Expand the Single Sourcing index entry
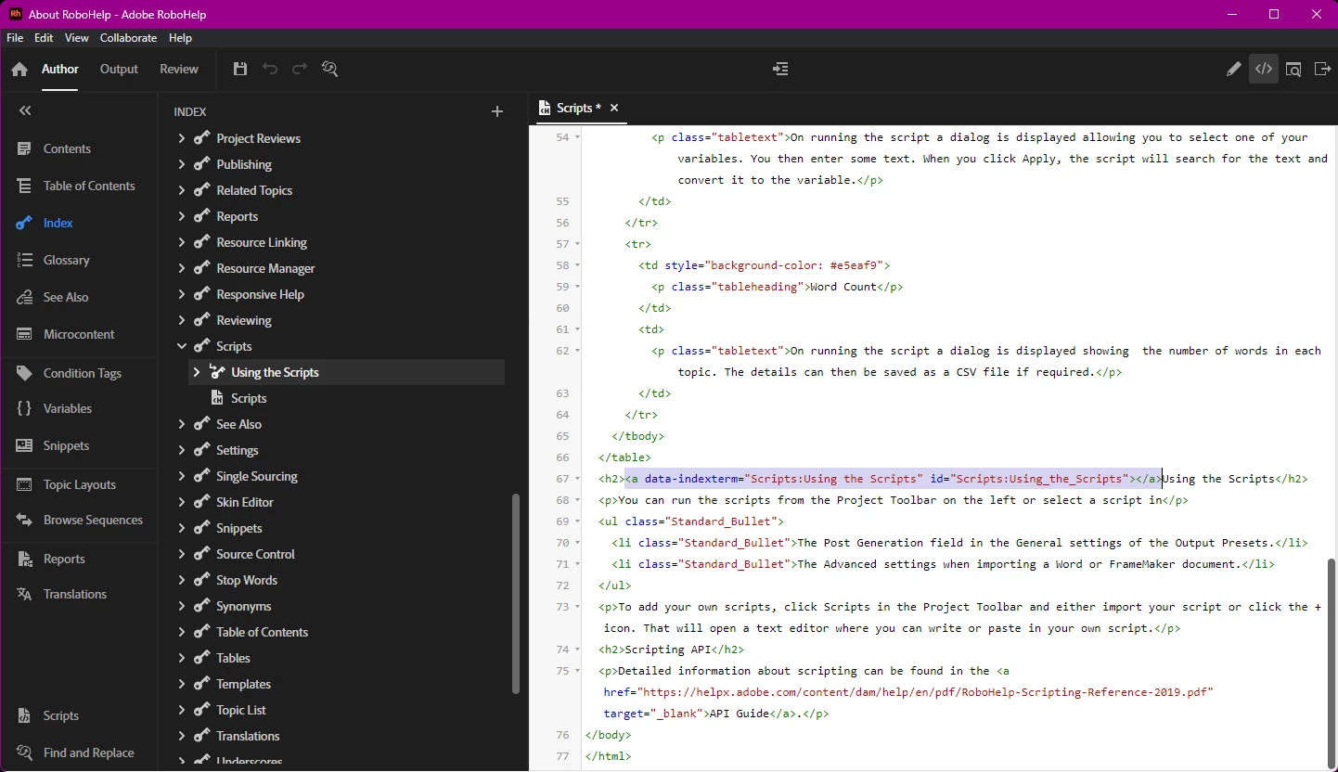This screenshot has height=772, width=1338. point(182,476)
